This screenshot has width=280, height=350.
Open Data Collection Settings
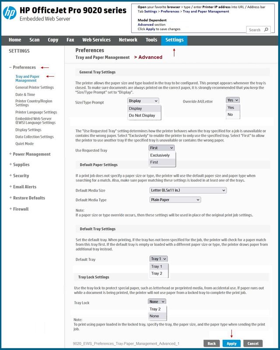click(35, 137)
